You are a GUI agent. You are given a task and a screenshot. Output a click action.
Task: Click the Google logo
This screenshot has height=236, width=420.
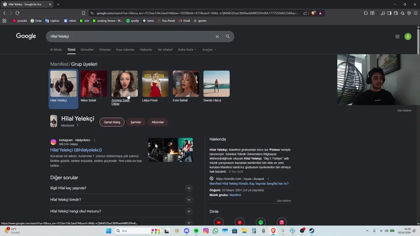point(26,36)
